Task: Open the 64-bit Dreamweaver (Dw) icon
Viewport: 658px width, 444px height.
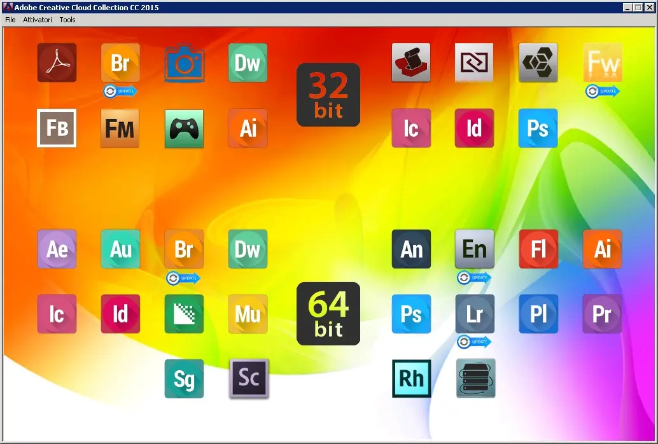Action: click(248, 249)
